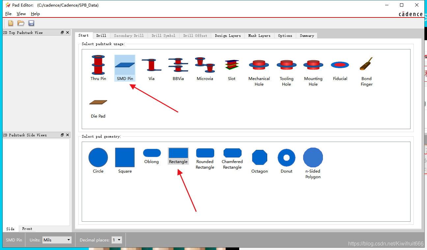The height and width of the screenshot is (250, 427).
Task: Undock the 2D Padstack Side Views panel
Action: pos(62,135)
